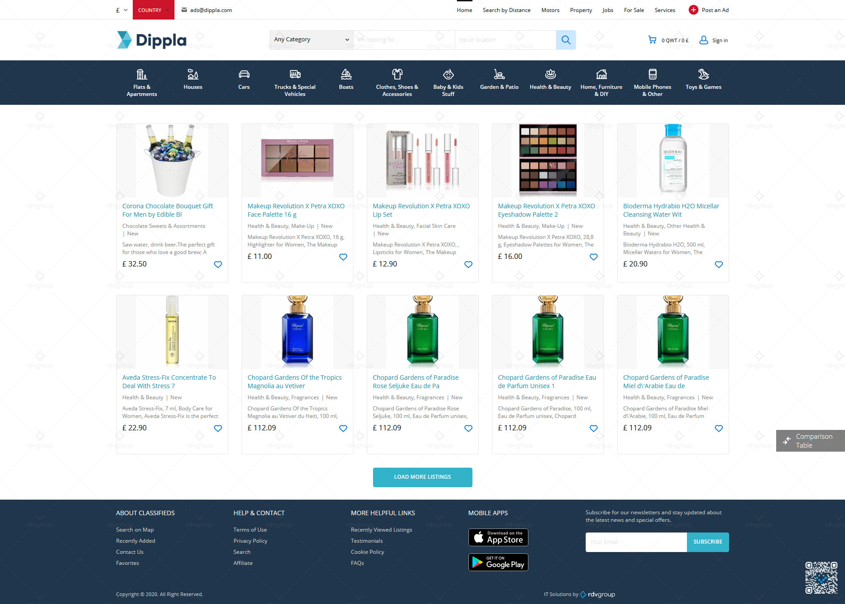The image size is (845, 604).
Task: Open the Bioderma bottle product image
Action: point(673,160)
